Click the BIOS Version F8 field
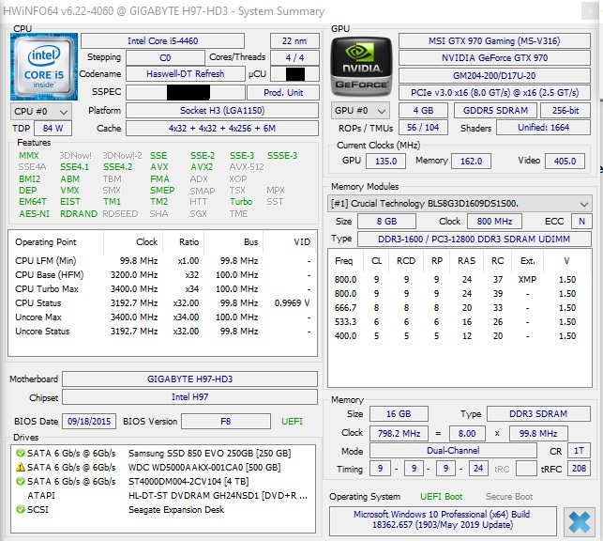The width and height of the screenshot is (603, 541). (x=226, y=422)
